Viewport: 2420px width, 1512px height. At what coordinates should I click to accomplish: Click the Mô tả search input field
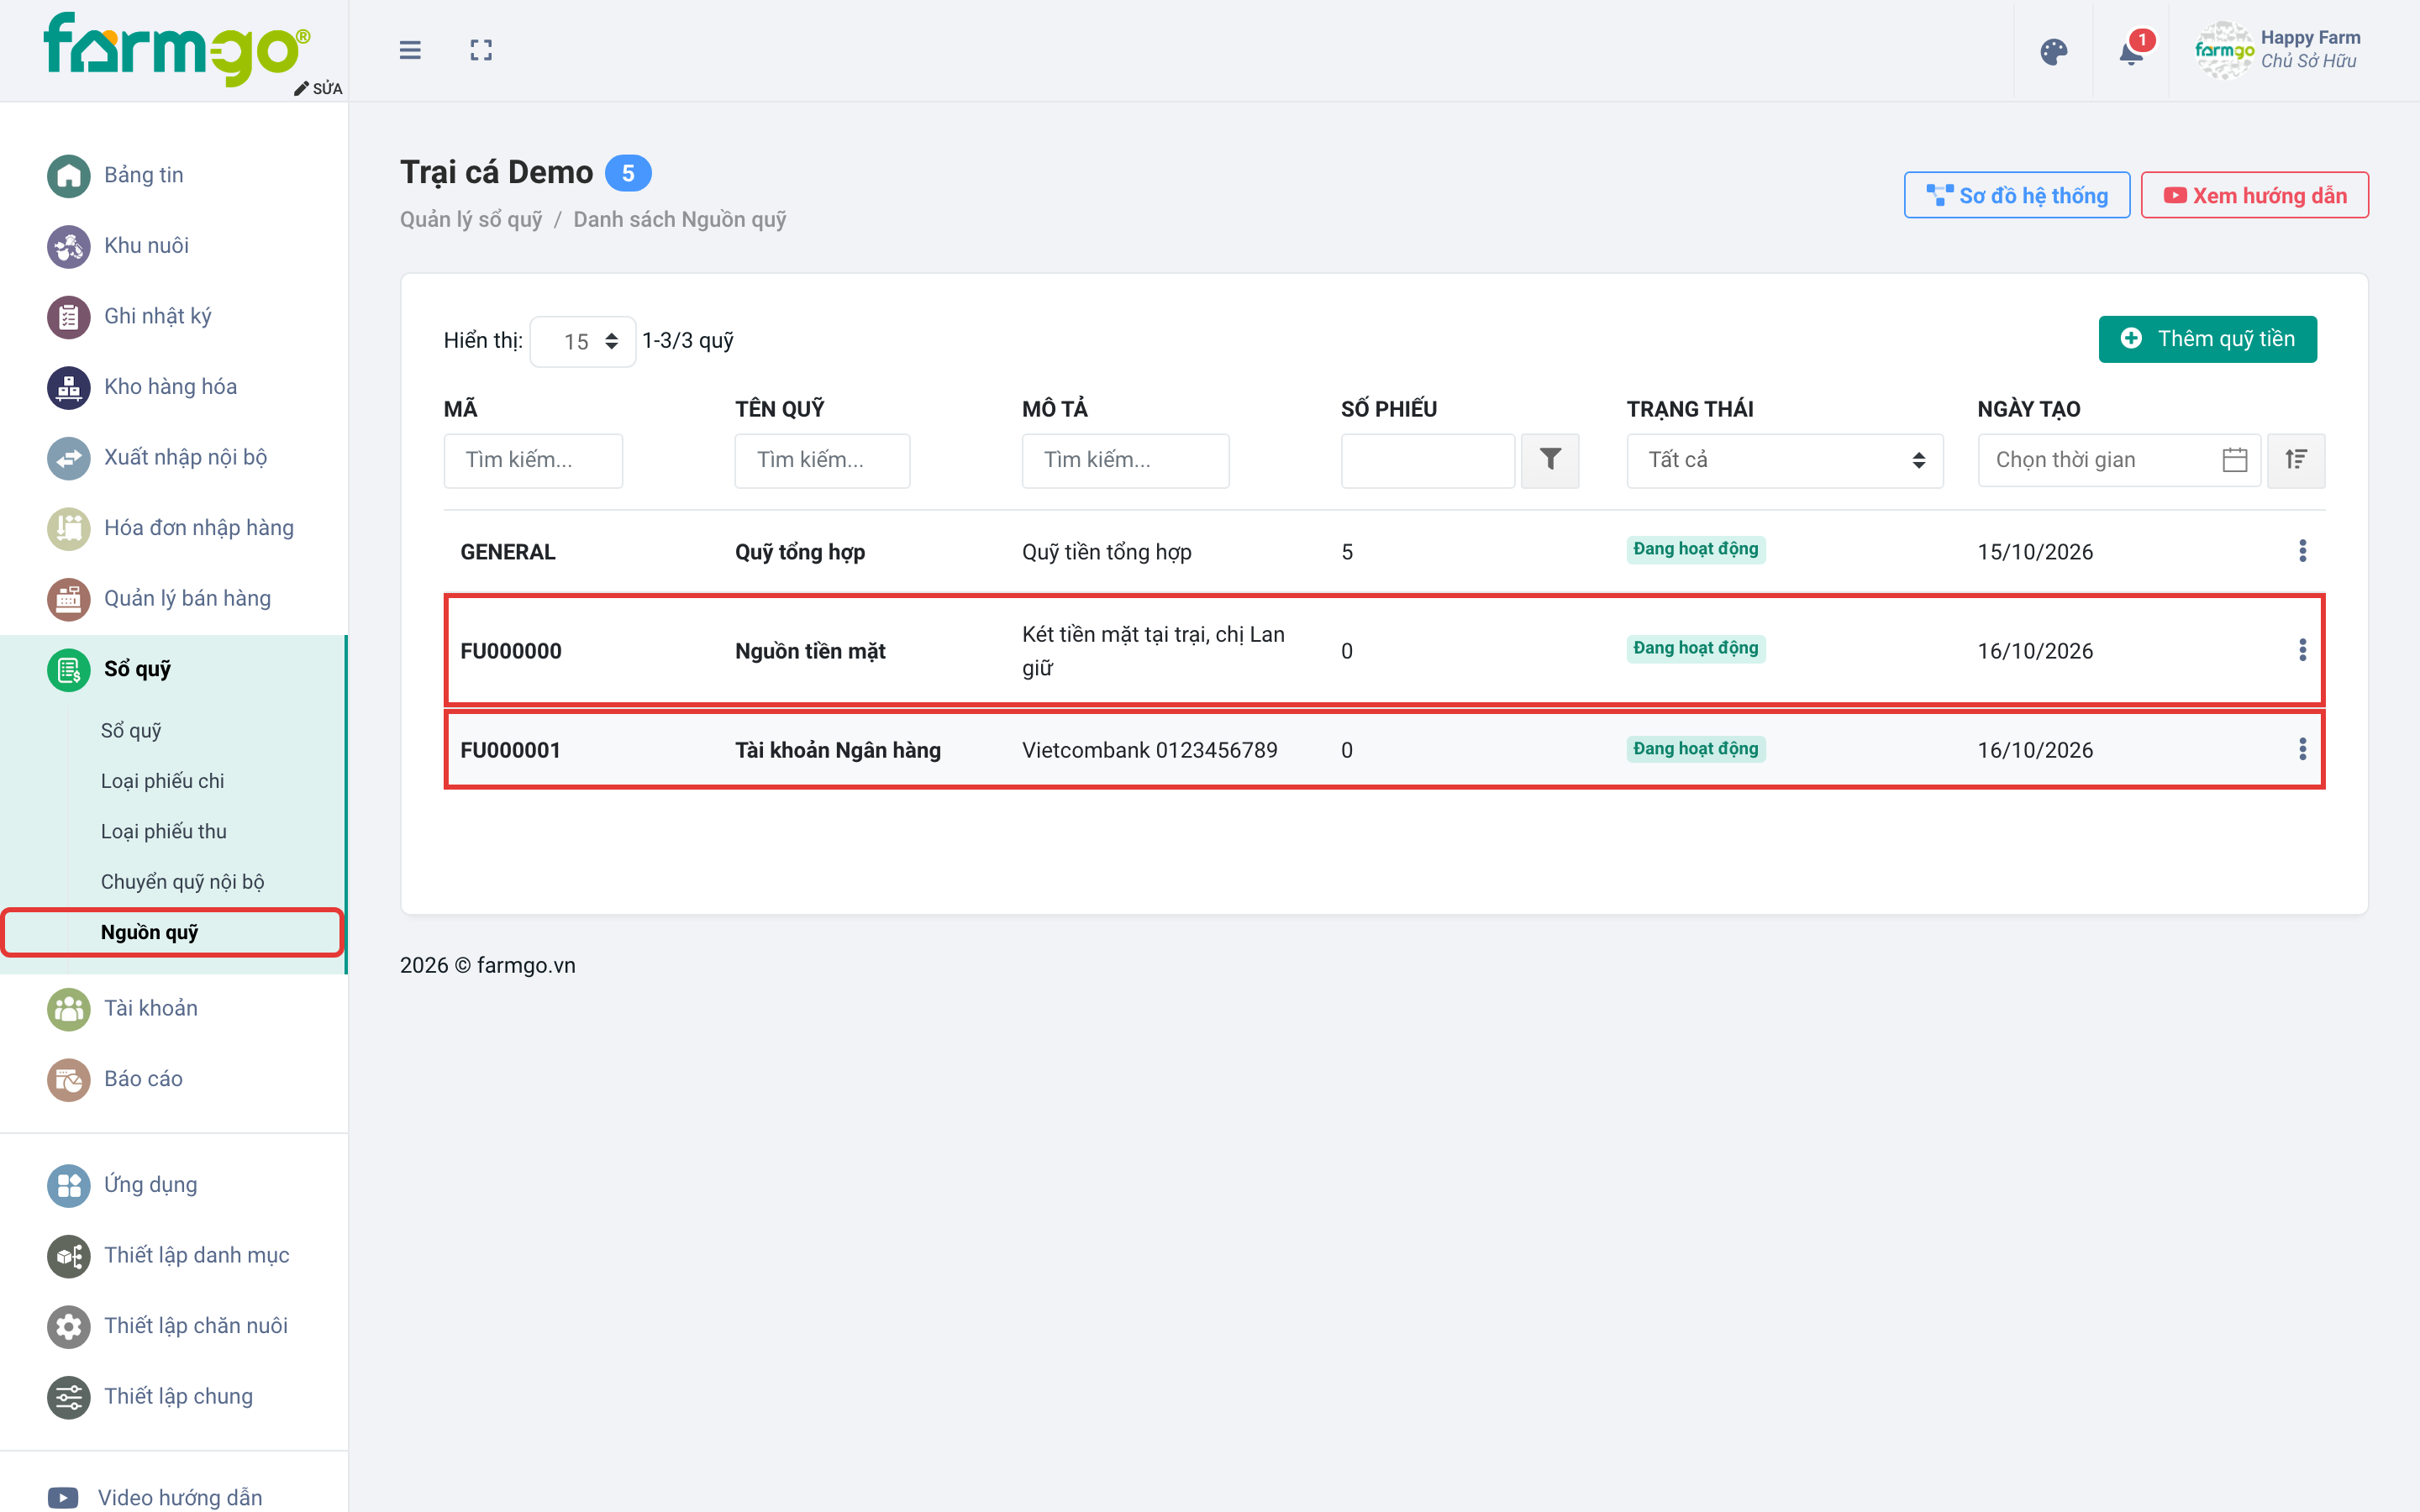[1125, 460]
